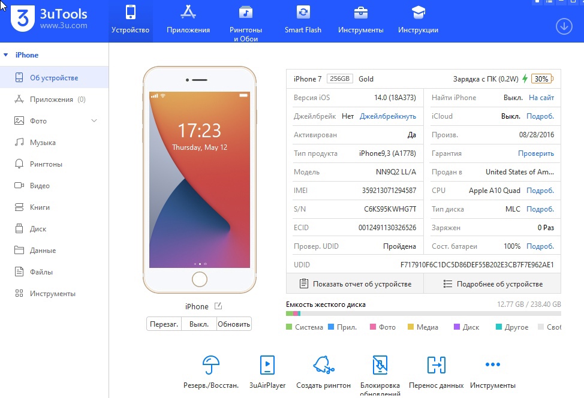Open the Инструменты briefcase toolbar icon

click(360, 13)
